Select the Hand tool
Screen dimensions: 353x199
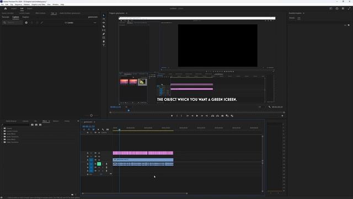104,41
